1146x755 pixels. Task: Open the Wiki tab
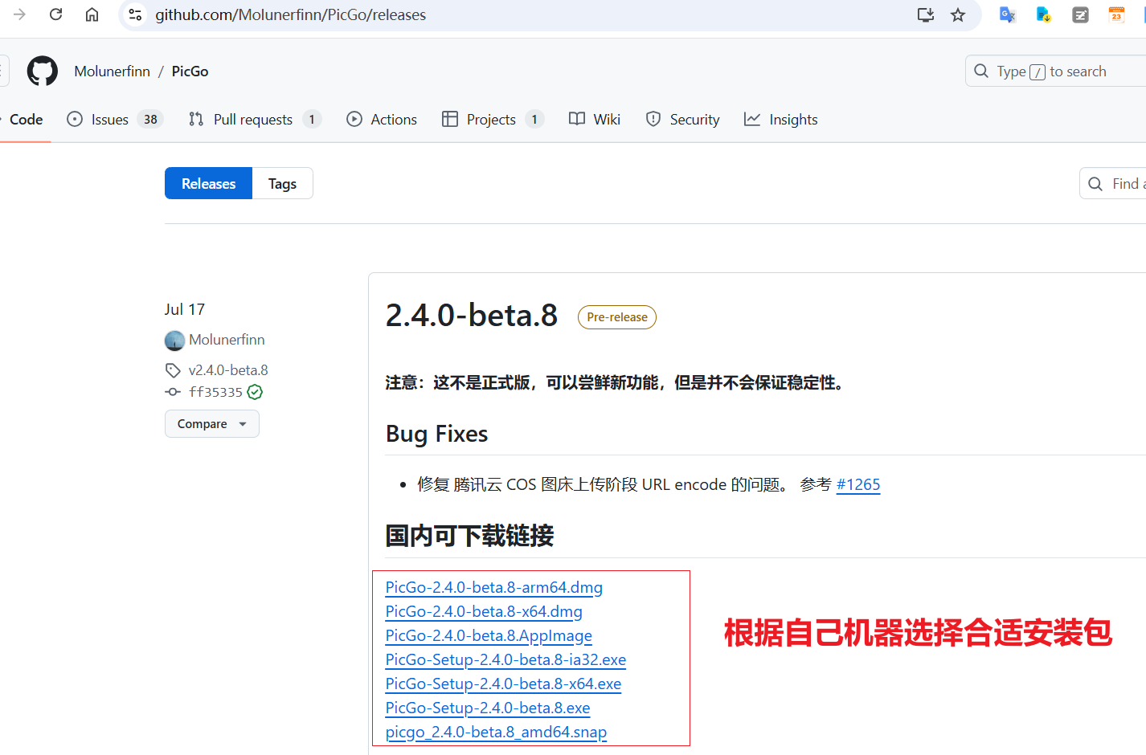(595, 120)
